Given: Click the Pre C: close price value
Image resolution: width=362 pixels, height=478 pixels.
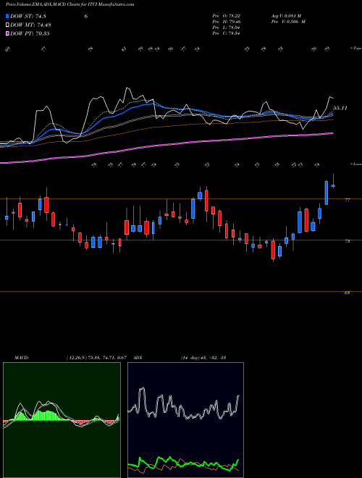Looking at the screenshot, I should [227, 33].
